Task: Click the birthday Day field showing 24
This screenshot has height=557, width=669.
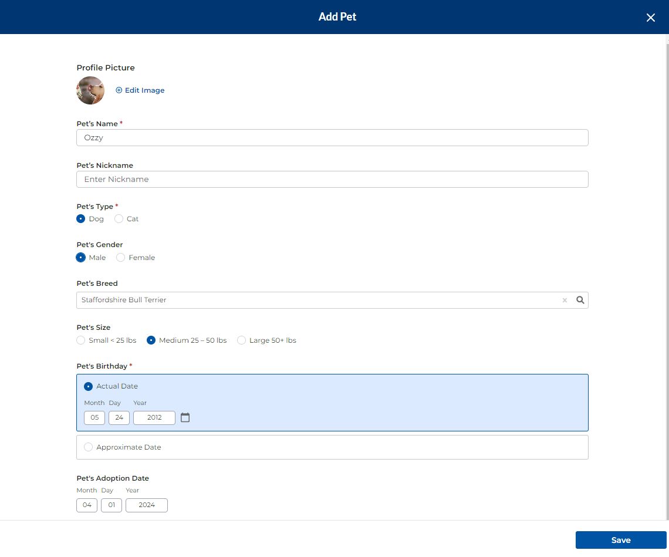Action: 119,417
